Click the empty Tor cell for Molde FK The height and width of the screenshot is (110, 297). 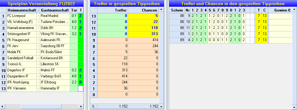pos(74,52)
